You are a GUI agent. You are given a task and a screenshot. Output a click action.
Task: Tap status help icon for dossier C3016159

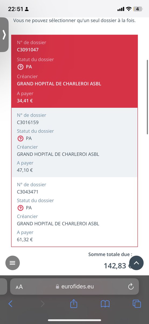tap(20, 139)
